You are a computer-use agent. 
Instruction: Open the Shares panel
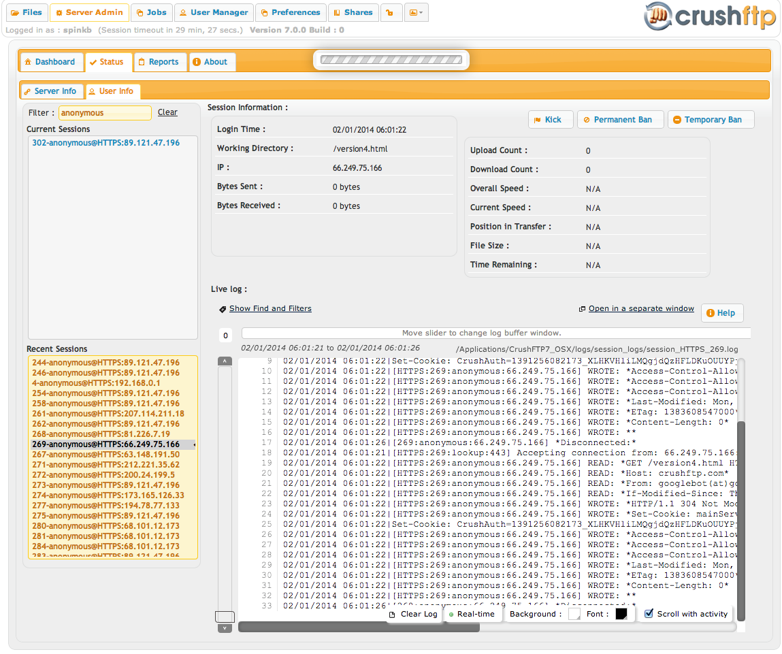[x=353, y=12]
